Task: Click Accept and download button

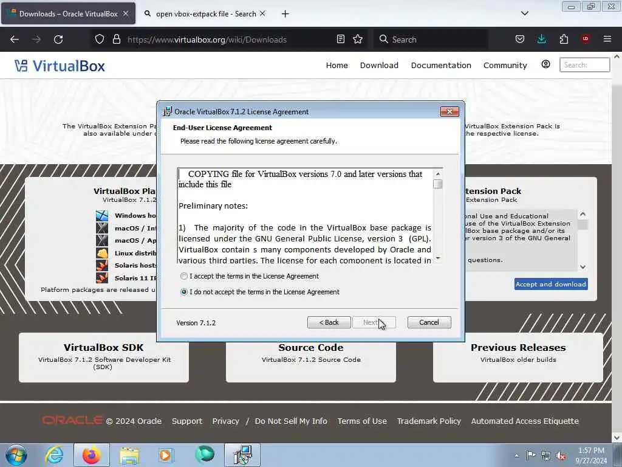Action: 551,285
